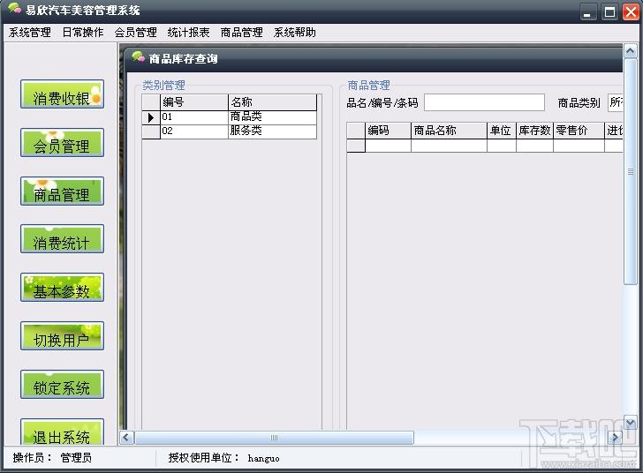Click the app icon in title bar
The image size is (643, 473).
tap(14, 8)
